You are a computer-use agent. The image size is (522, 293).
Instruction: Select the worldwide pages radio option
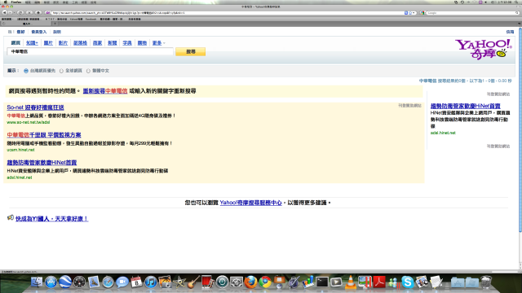61,71
